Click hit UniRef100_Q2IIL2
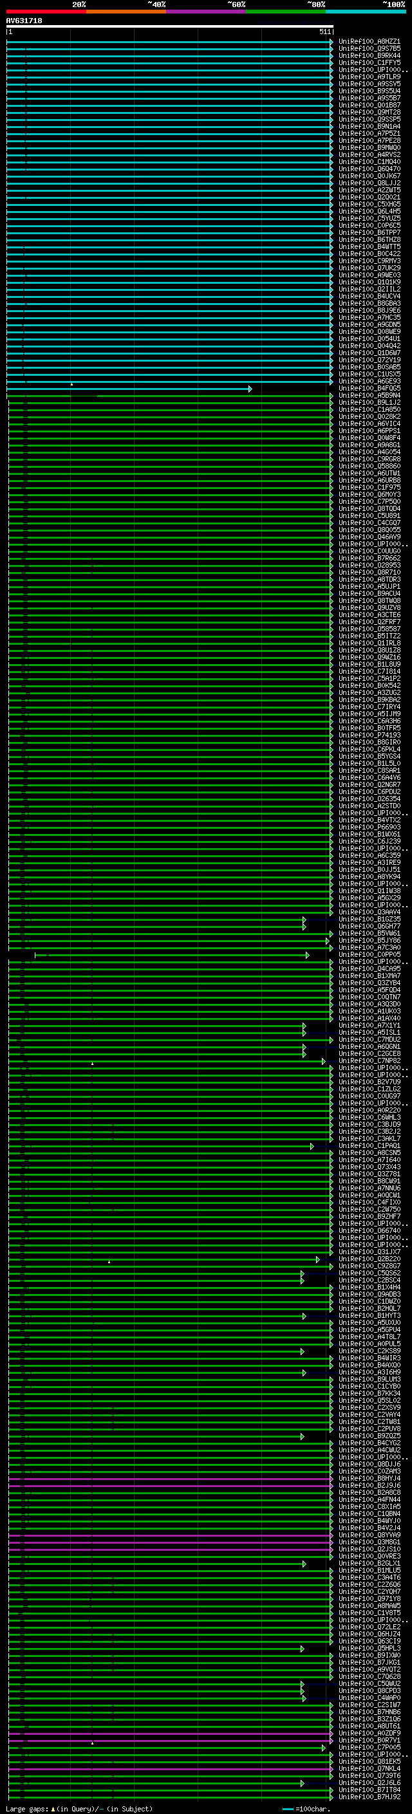Viewport: 412px width, 1814px height. [369, 290]
